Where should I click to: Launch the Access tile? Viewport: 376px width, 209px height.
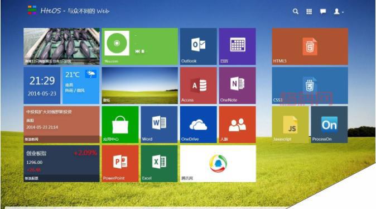point(198,85)
